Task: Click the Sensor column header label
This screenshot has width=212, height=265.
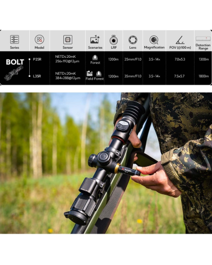Action: [x=68, y=48]
